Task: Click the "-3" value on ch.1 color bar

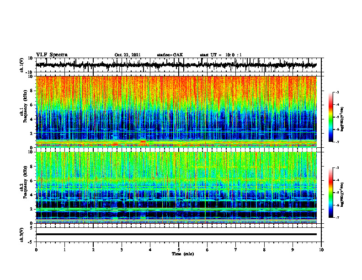Action: 337,92
